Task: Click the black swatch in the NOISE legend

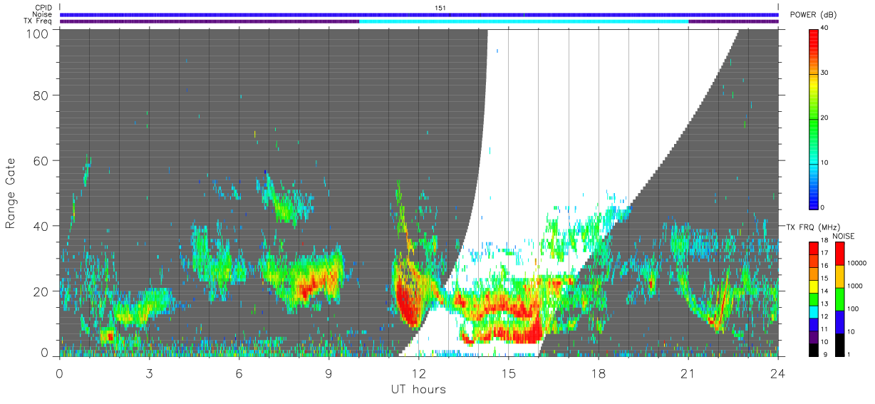Action: (839, 345)
